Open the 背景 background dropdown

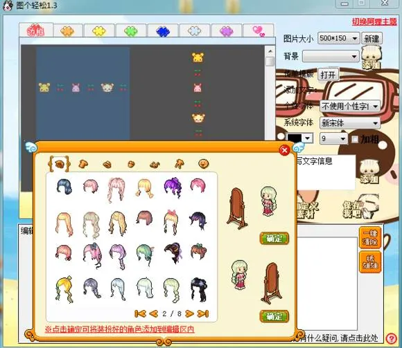(331, 56)
